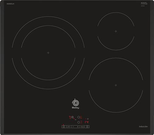
Task: Select the left double-ring zone selector icon
Action: coord(72,117)
